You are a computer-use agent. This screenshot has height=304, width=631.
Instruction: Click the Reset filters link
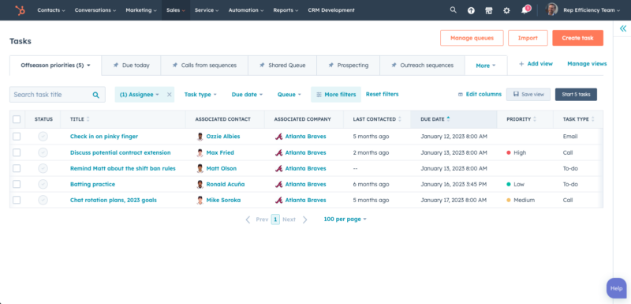pos(382,94)
